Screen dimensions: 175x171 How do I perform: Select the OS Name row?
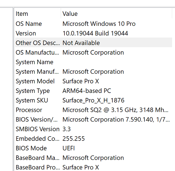coord(93,24)
